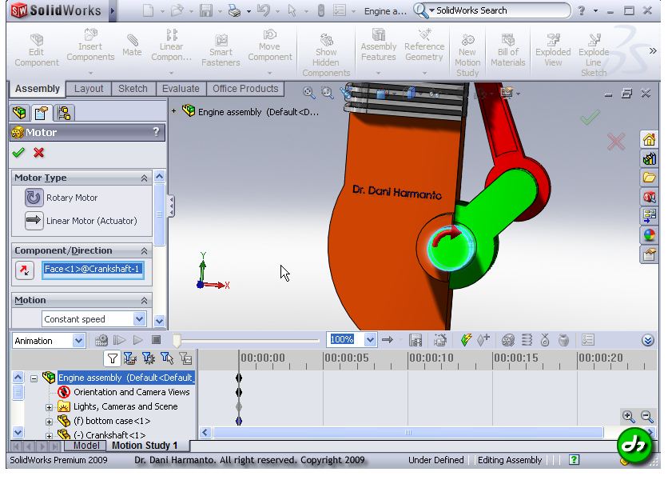Toggle Filter Animated icon

pyautogui.click(x=130, y=358)
